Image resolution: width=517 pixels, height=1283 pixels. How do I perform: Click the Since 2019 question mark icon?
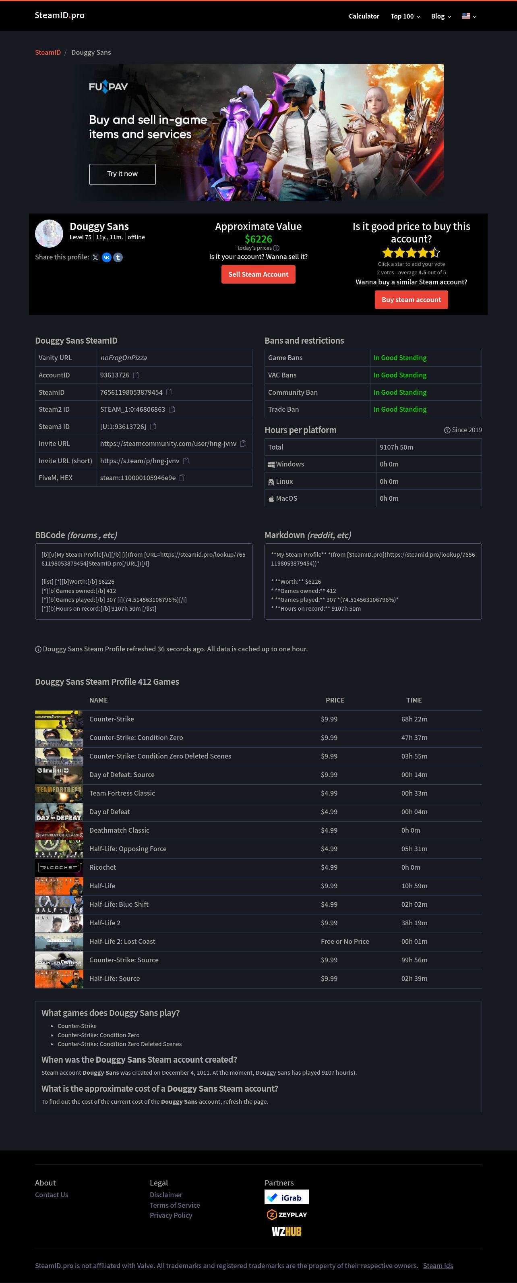pyautogui.click(x=447, y=430)
